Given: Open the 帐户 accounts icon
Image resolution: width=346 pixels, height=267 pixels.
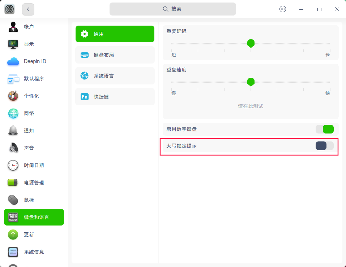Looking at the screenshot, I should (13, 27).
